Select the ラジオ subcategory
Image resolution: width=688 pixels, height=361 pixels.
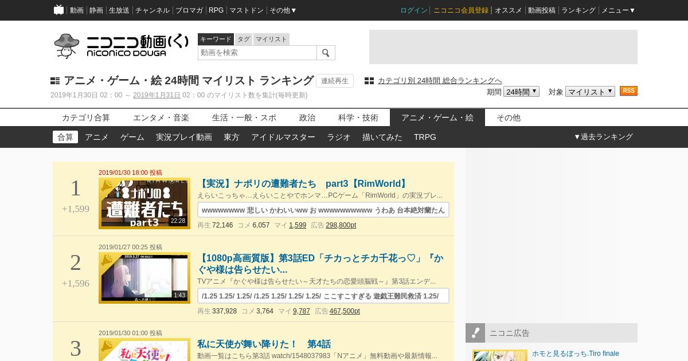point(339,137)
